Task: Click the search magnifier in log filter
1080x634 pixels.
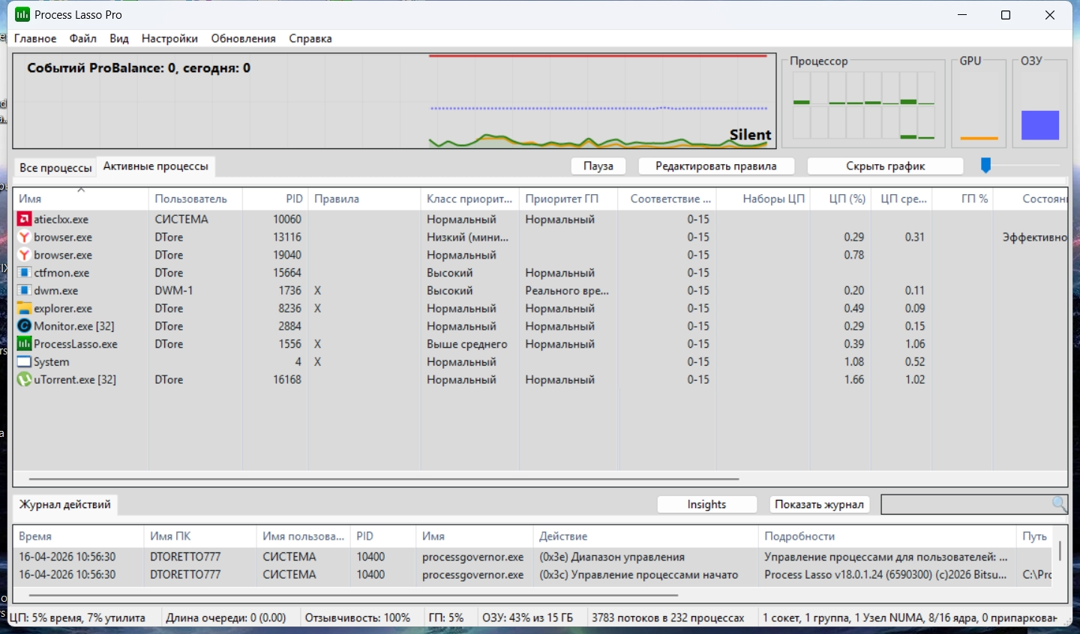Action: coord(1059,504)
